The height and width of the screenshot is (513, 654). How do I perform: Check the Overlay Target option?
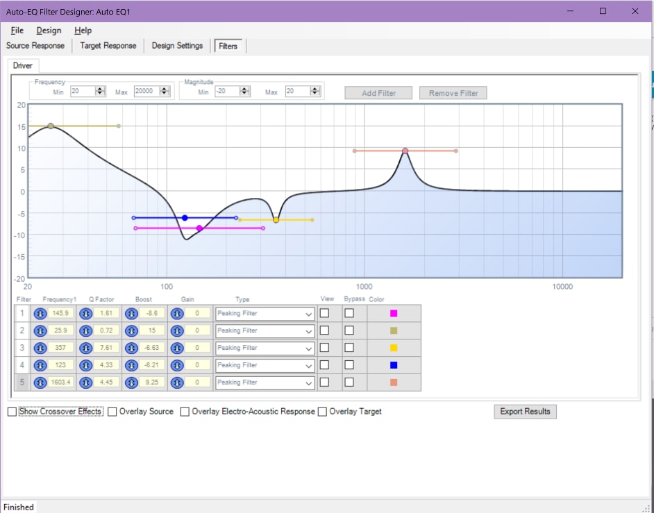(322, 412)
